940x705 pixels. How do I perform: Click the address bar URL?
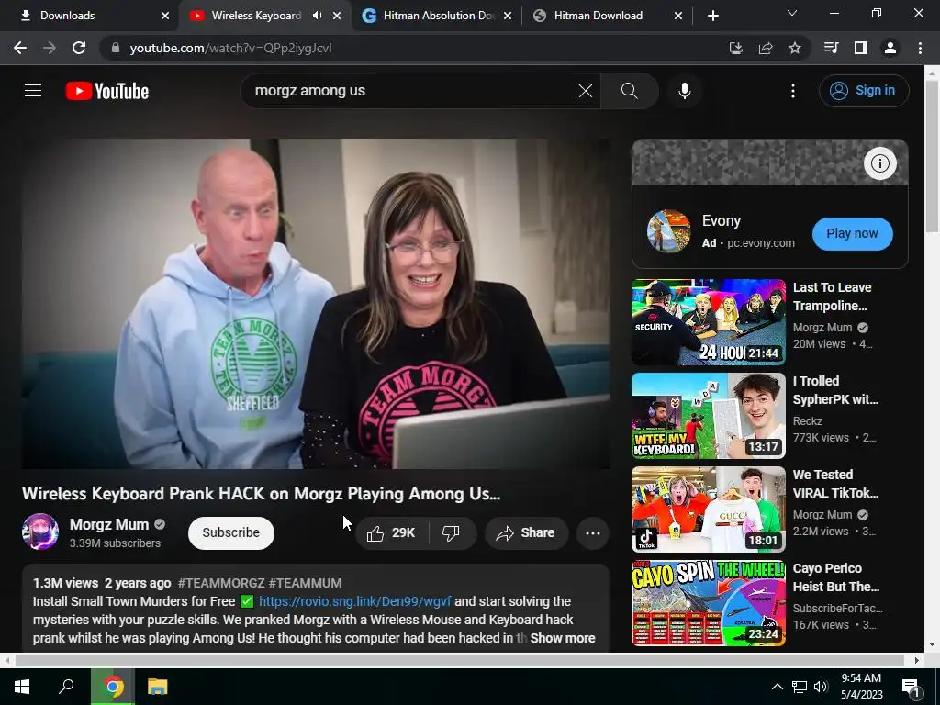tap(230, 48)
